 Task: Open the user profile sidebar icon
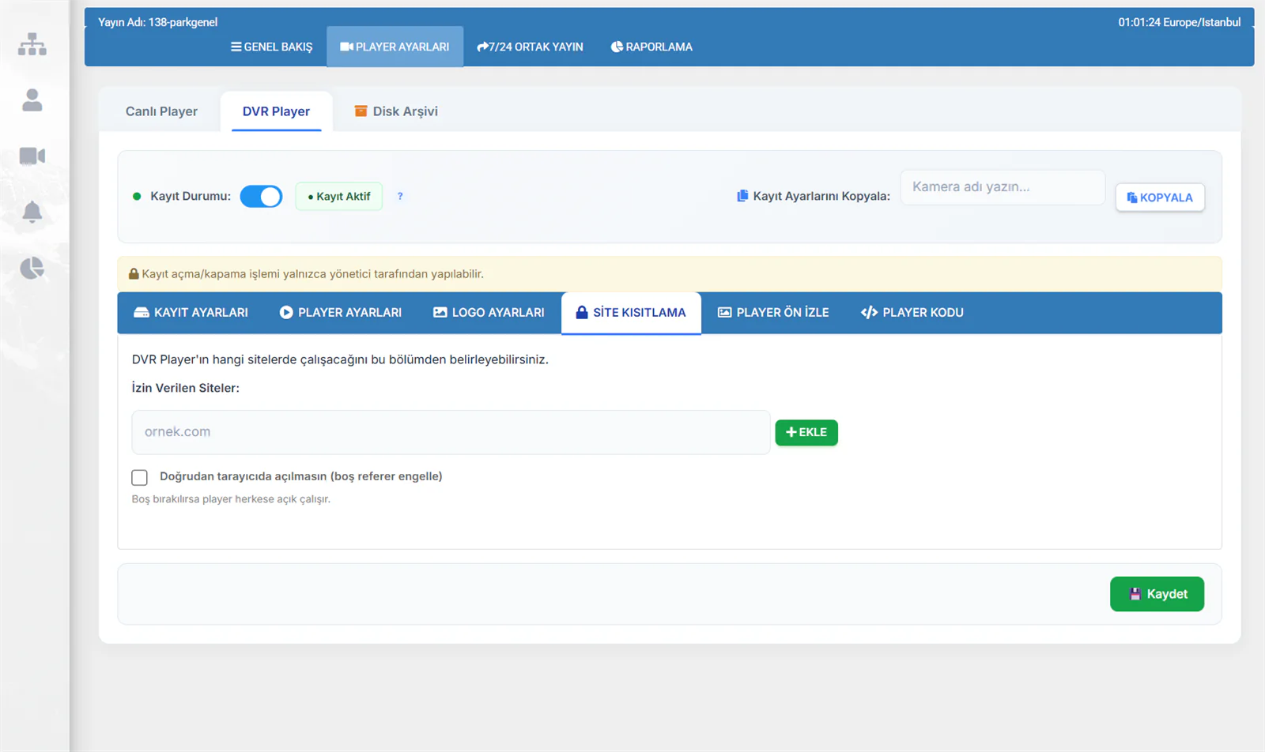tap(32, 100)
